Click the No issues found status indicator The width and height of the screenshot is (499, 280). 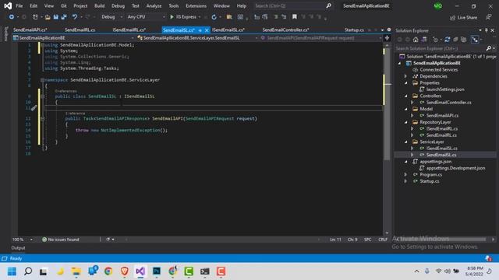click(61, 240)
